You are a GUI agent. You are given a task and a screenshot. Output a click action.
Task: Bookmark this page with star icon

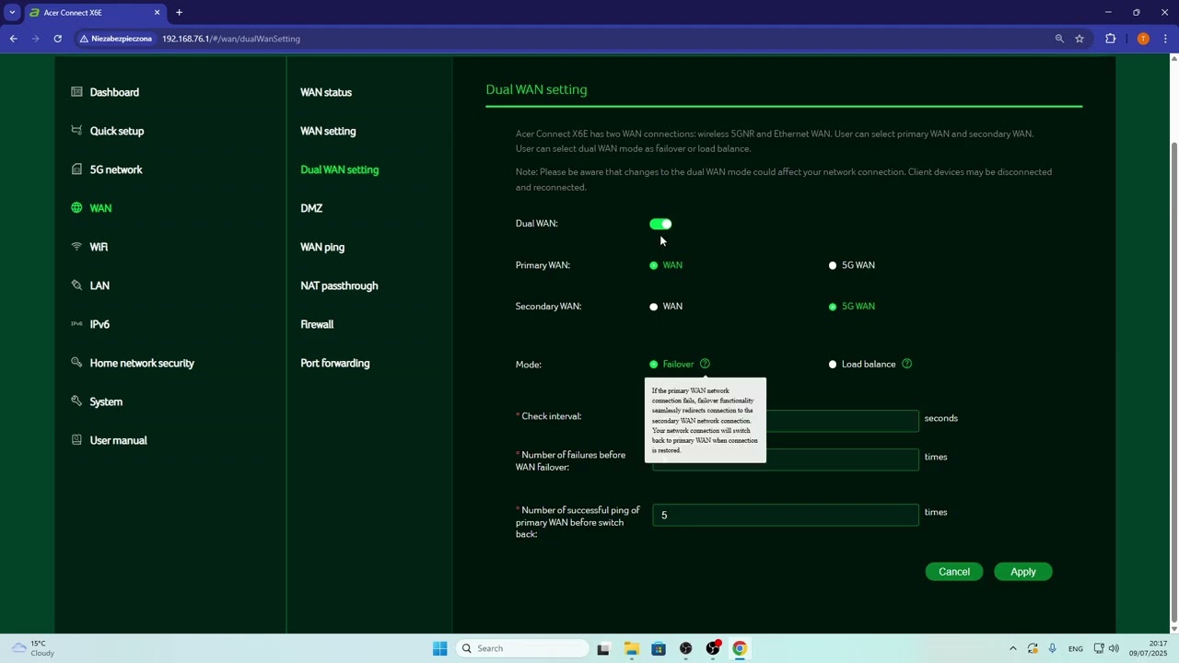tap(1080, 39)
